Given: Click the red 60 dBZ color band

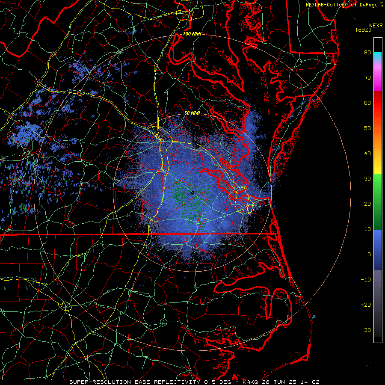Looking at the screenshot, I should [378, 103].
